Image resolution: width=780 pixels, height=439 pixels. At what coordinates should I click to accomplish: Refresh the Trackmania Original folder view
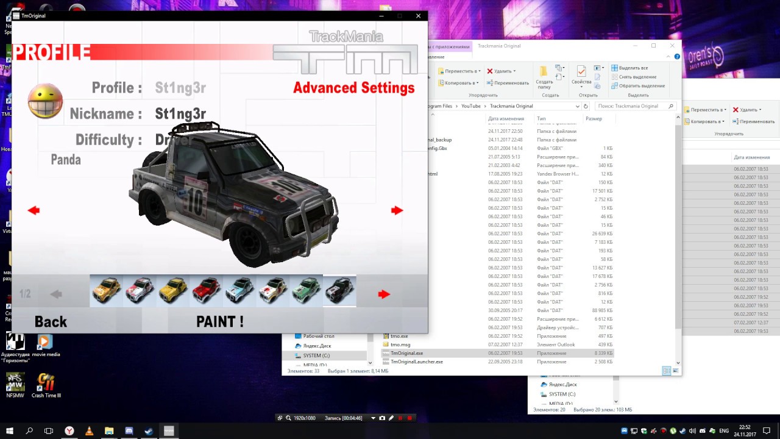[586, 106]
